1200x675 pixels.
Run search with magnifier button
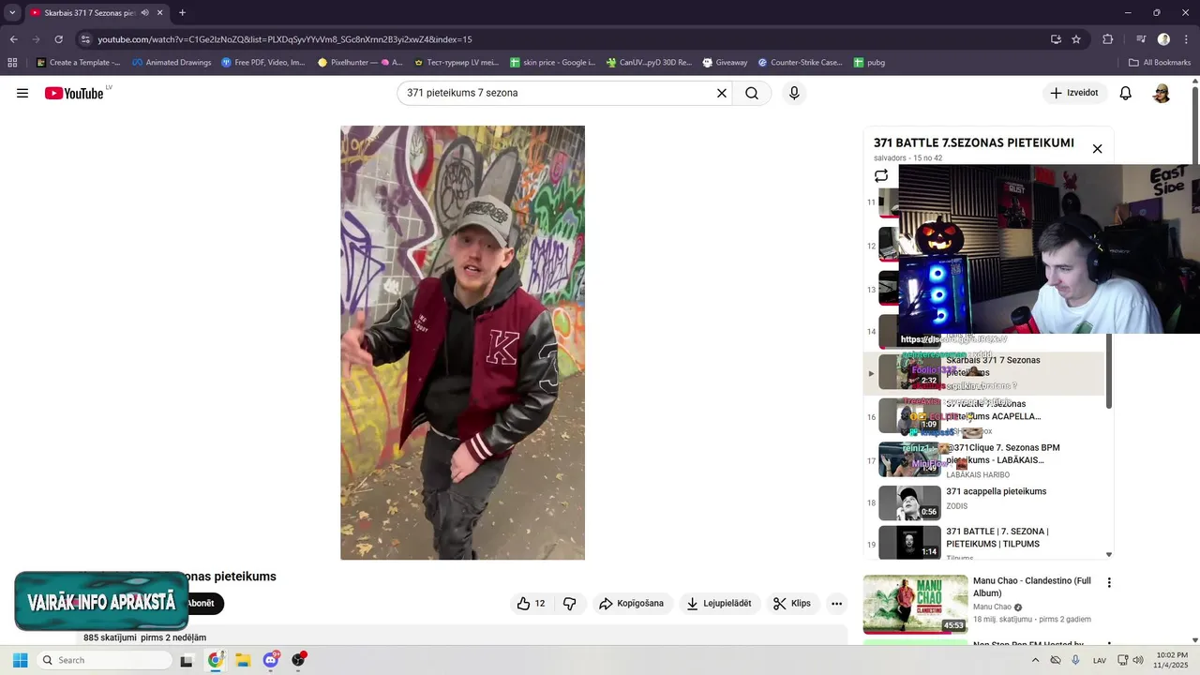pyautogui.click(x=752, y=93)
